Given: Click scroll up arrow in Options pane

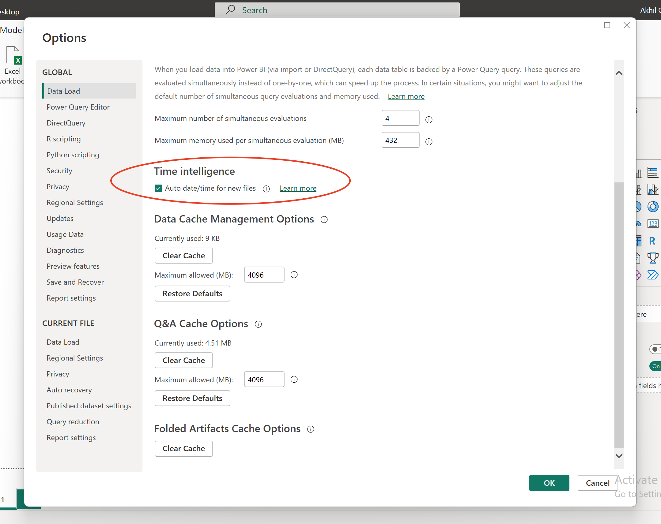Looking at the screenshot, I should coord(619,73).
